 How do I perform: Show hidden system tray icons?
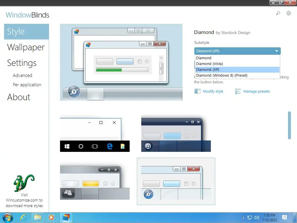point(243,218)
